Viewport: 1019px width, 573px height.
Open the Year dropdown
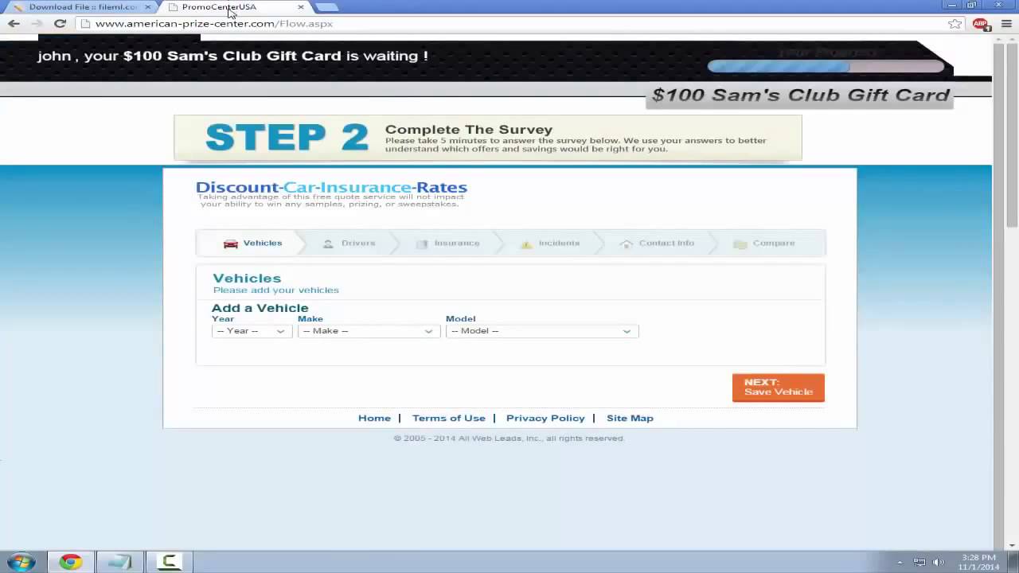[x=252, y=331]
